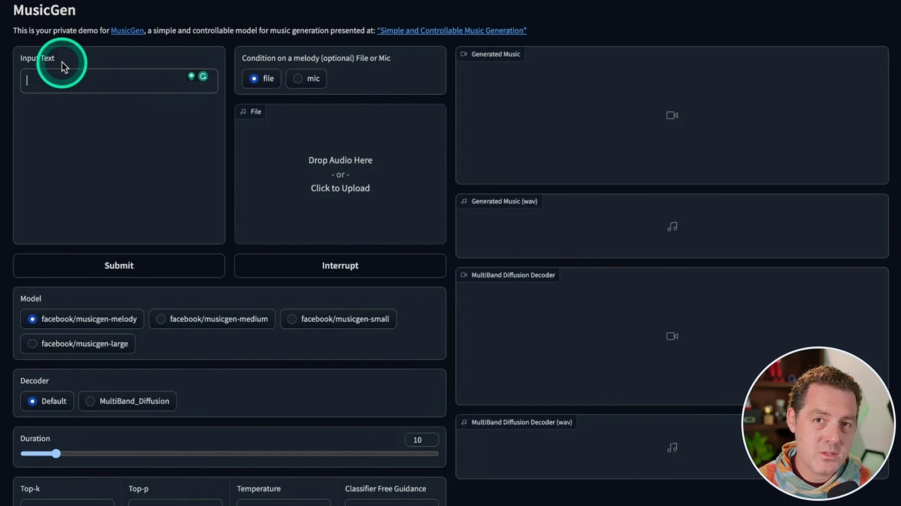The height and width of the screenshot is (506, 901).
Task: Click the Drop Audio Here upload area
Action: tap(340, 174)
